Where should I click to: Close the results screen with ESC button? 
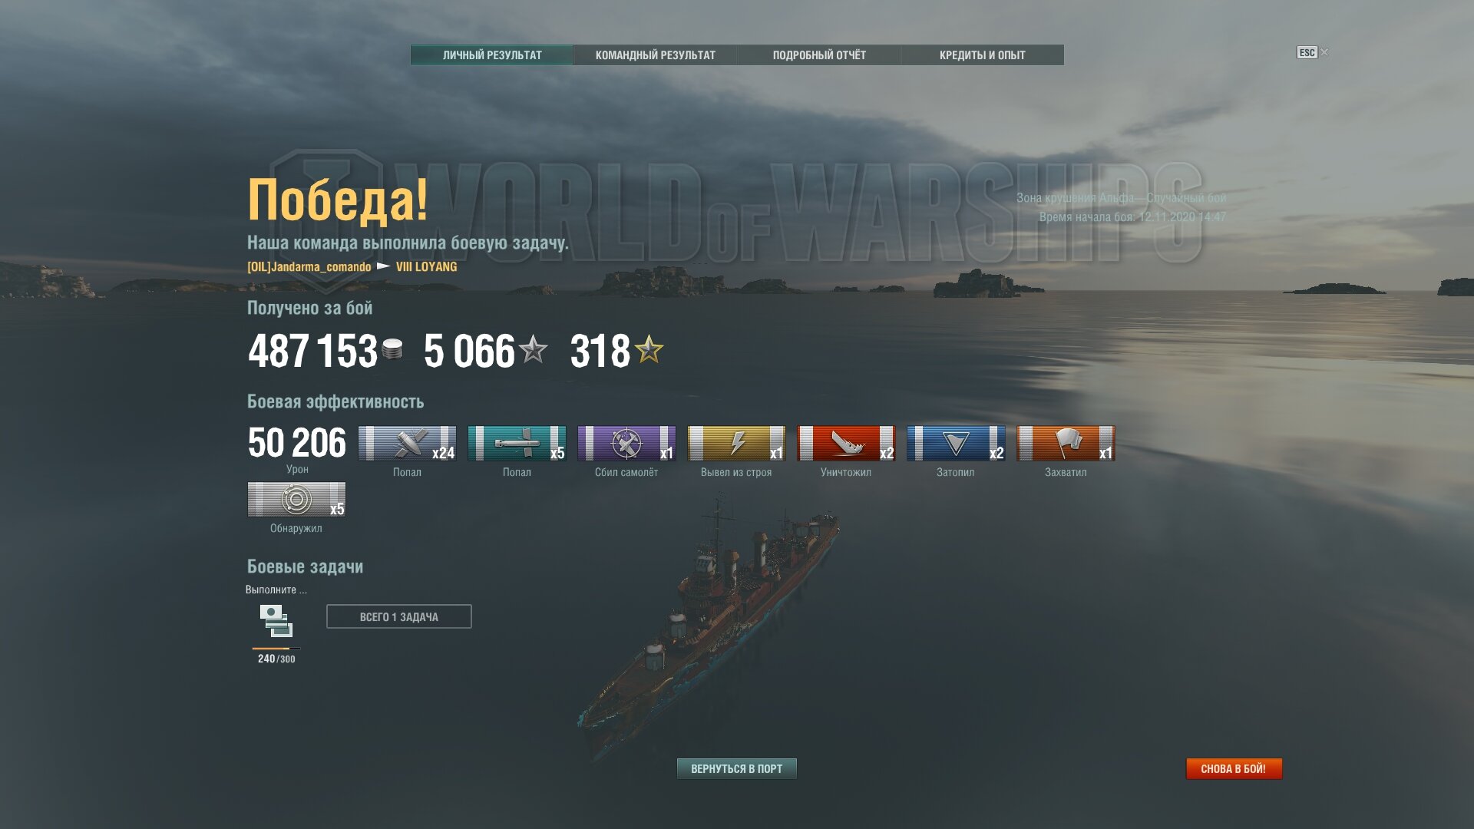[1307, 52]
